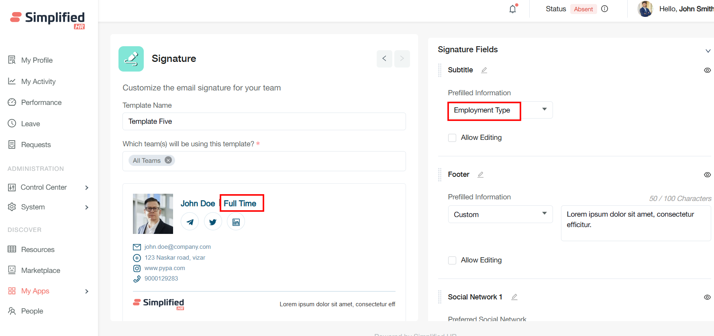Enable Allow Editing under Subtitle
The width and height of the screenshot is (714, 336).
452,138
